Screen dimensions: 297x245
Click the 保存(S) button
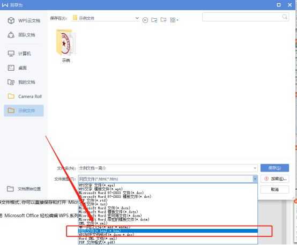(274, 168)
